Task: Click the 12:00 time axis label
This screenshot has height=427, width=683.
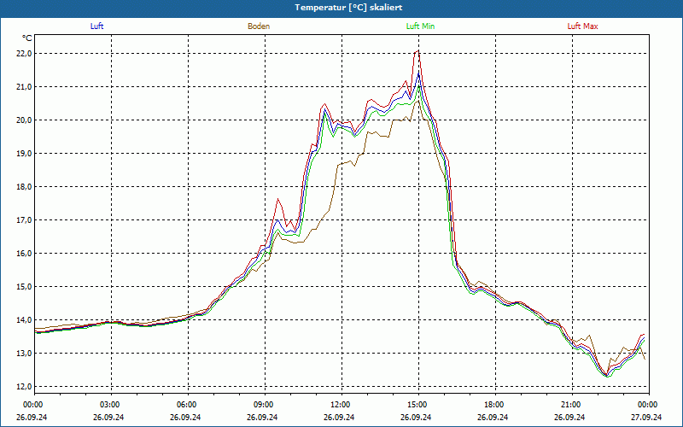Action: point(342,405)
